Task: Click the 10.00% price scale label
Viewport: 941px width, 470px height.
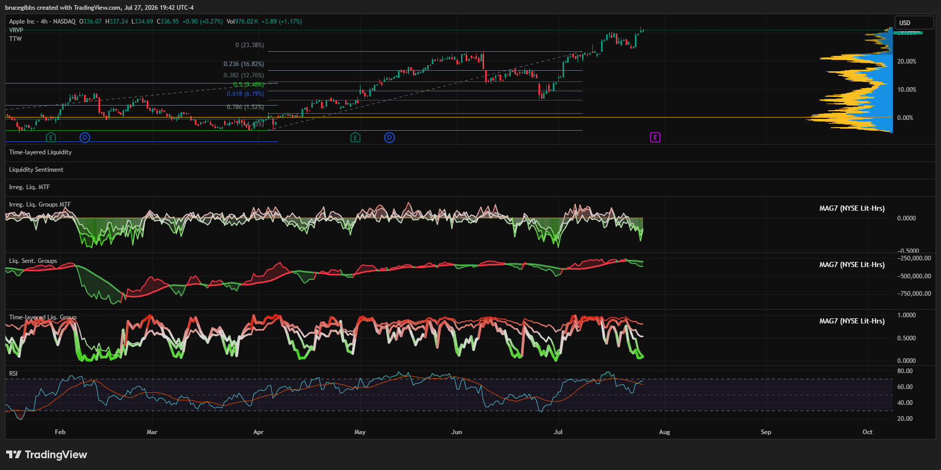Action: click(x=907, y=90)
